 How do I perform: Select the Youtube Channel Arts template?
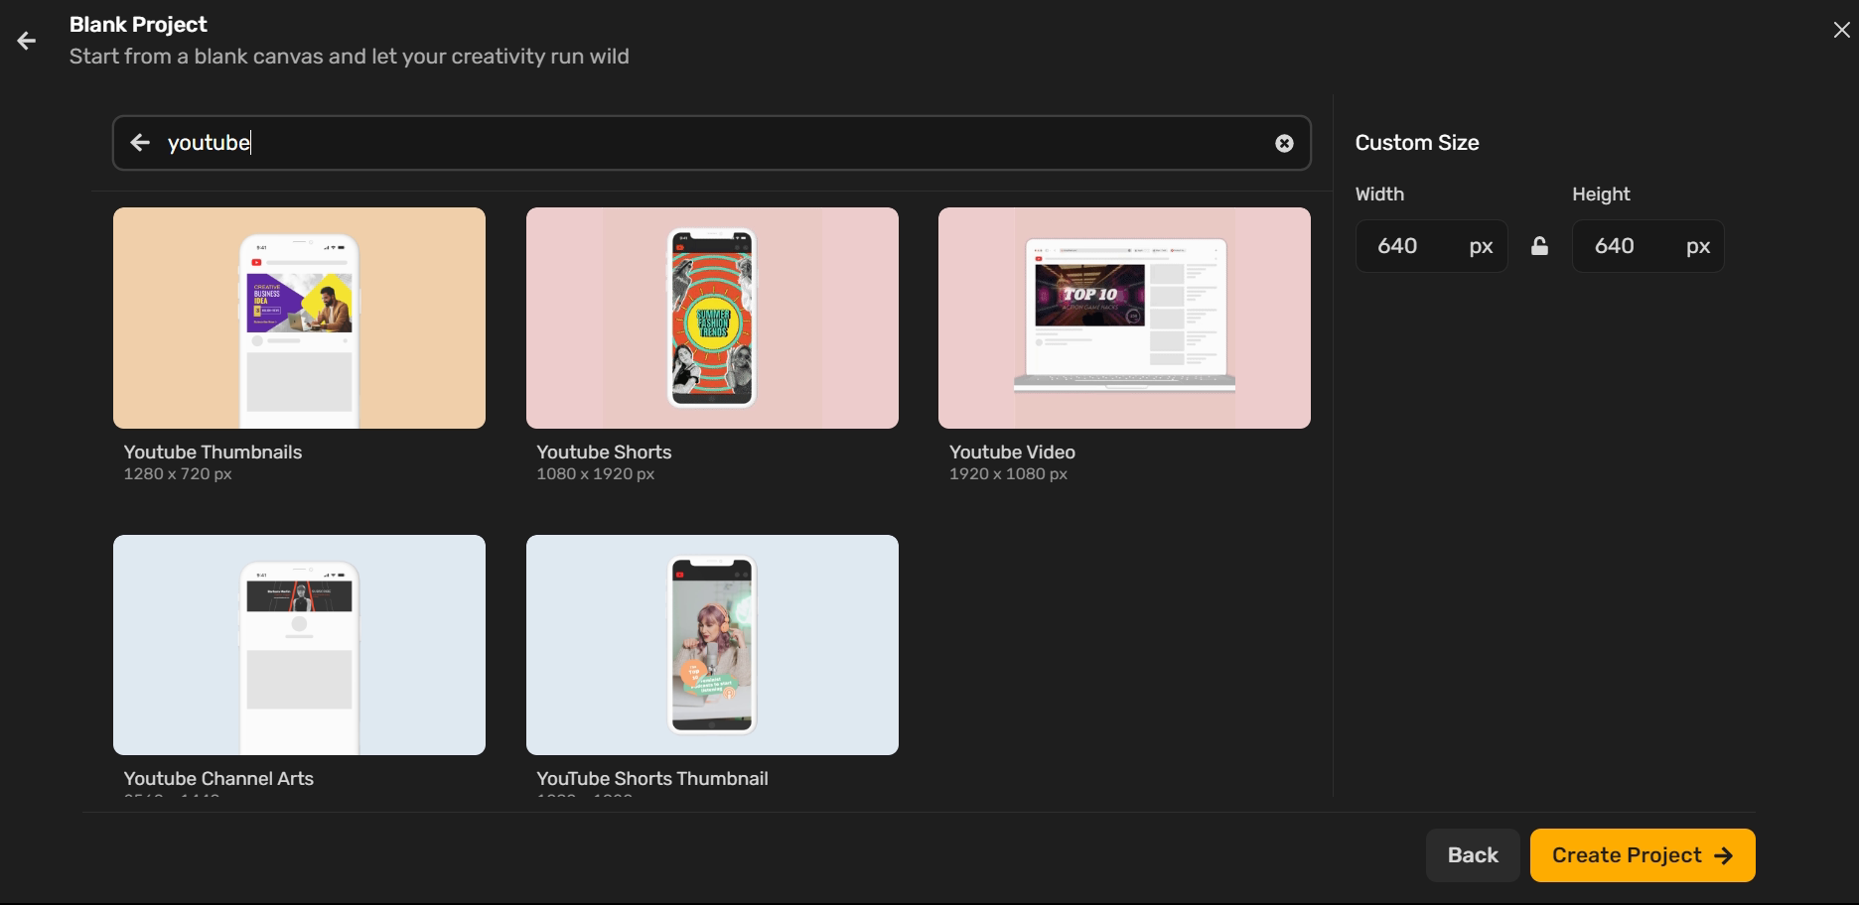tap(299, 644)
